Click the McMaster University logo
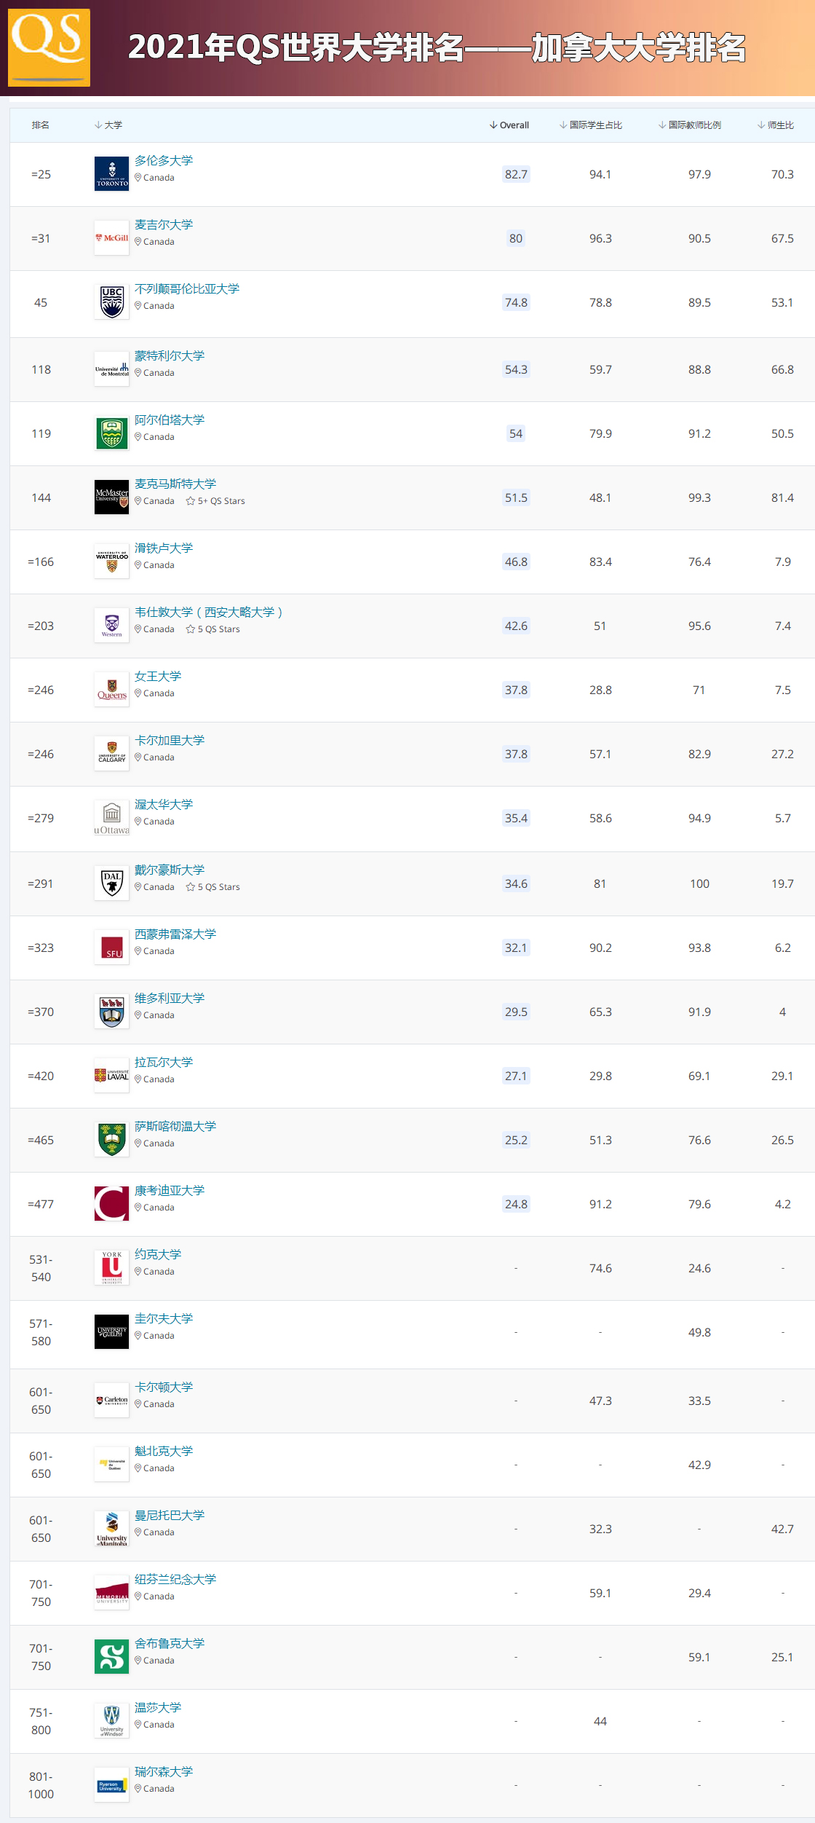Viewport: 815px width, 1823px height. click(111, 497)
